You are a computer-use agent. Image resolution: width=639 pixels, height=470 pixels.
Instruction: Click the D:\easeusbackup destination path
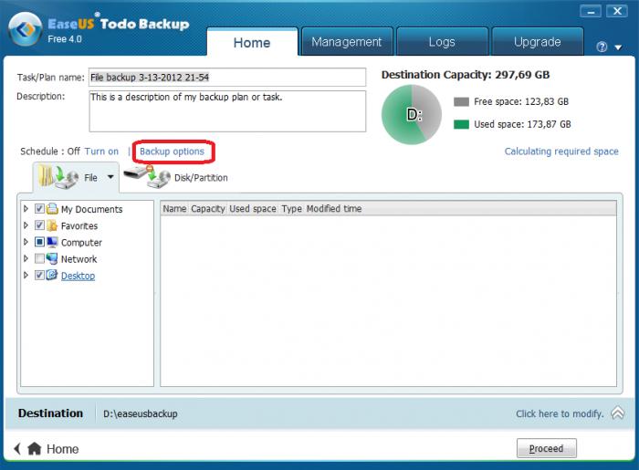[141, 413]
